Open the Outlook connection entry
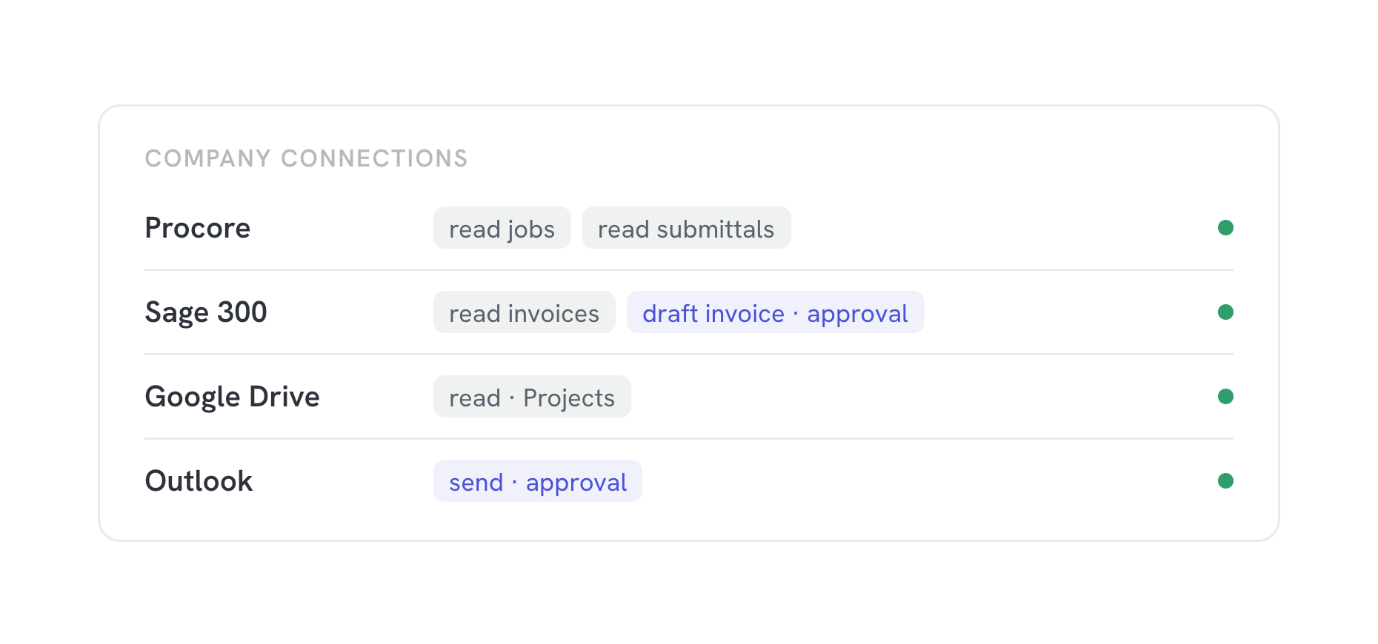Screen dimensions: 1378x644 [x=199, y=481]
